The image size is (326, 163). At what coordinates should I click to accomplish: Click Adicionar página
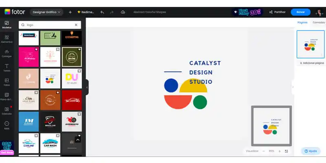312,63
